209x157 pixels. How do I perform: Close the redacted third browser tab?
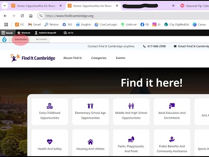coord(173,6)
